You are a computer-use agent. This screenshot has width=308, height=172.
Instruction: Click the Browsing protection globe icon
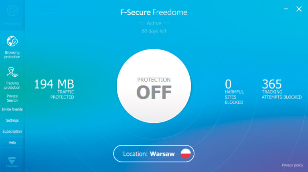point(12,41)
